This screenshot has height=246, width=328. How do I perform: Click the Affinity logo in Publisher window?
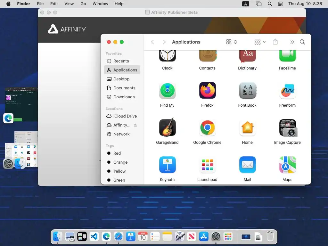pyautogui.click(x=67, y=29)
